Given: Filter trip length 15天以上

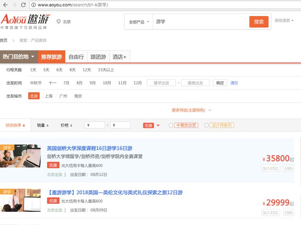Looking at the screenshot, I should (106, 70).
